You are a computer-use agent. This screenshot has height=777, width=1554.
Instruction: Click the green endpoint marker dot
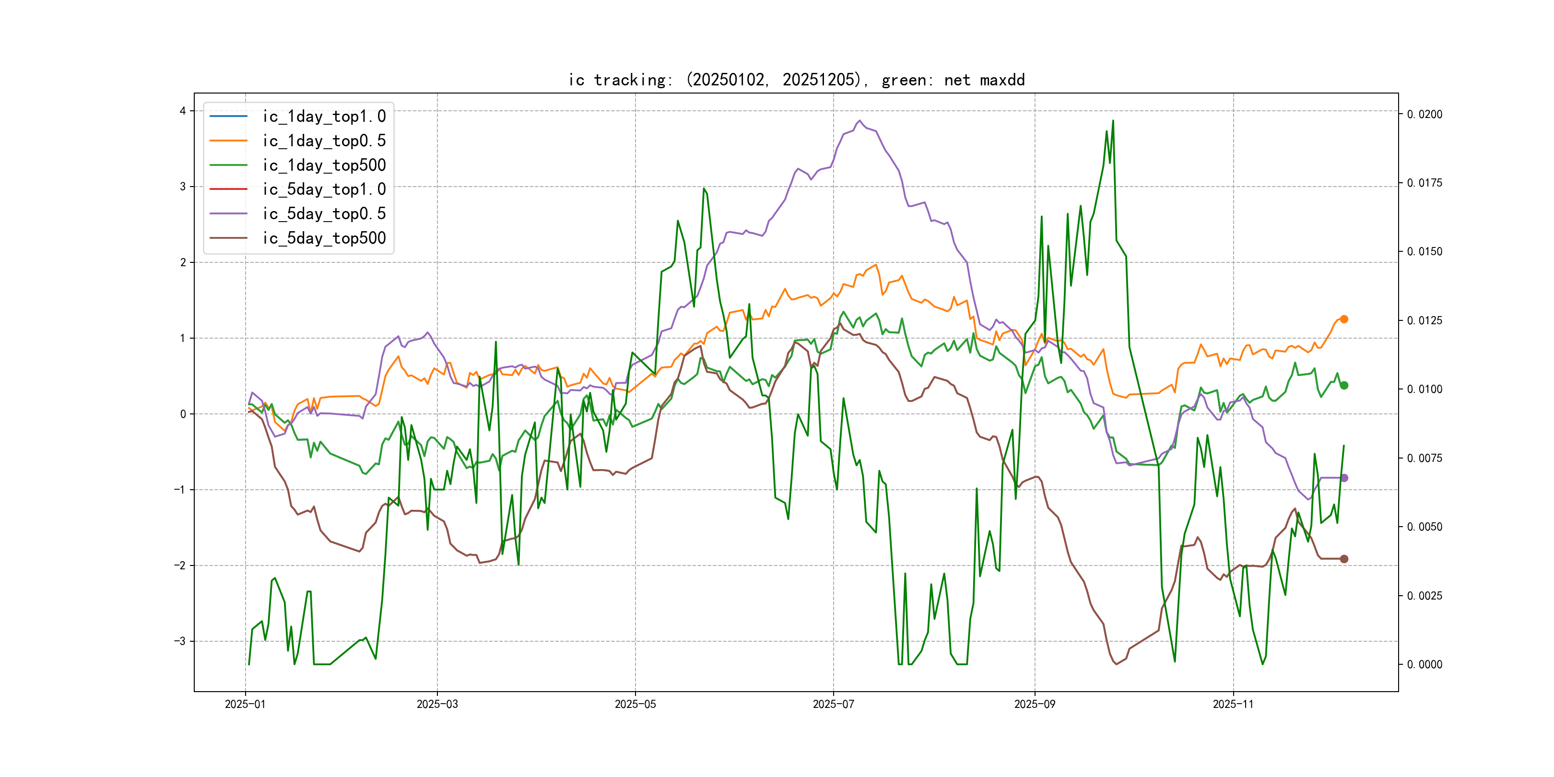pos(1343,386)
